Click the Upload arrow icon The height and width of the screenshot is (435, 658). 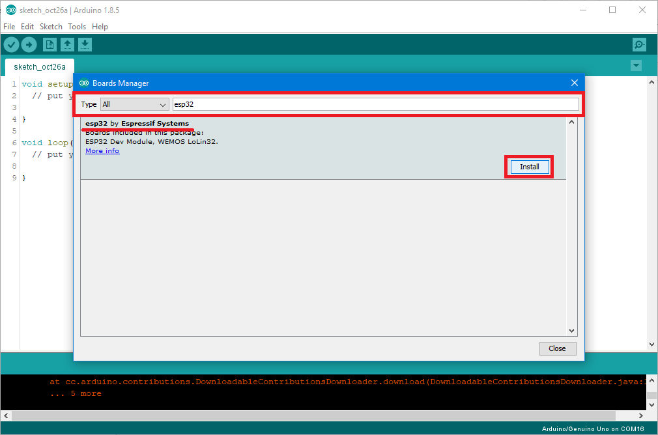[x=29, y=44]
